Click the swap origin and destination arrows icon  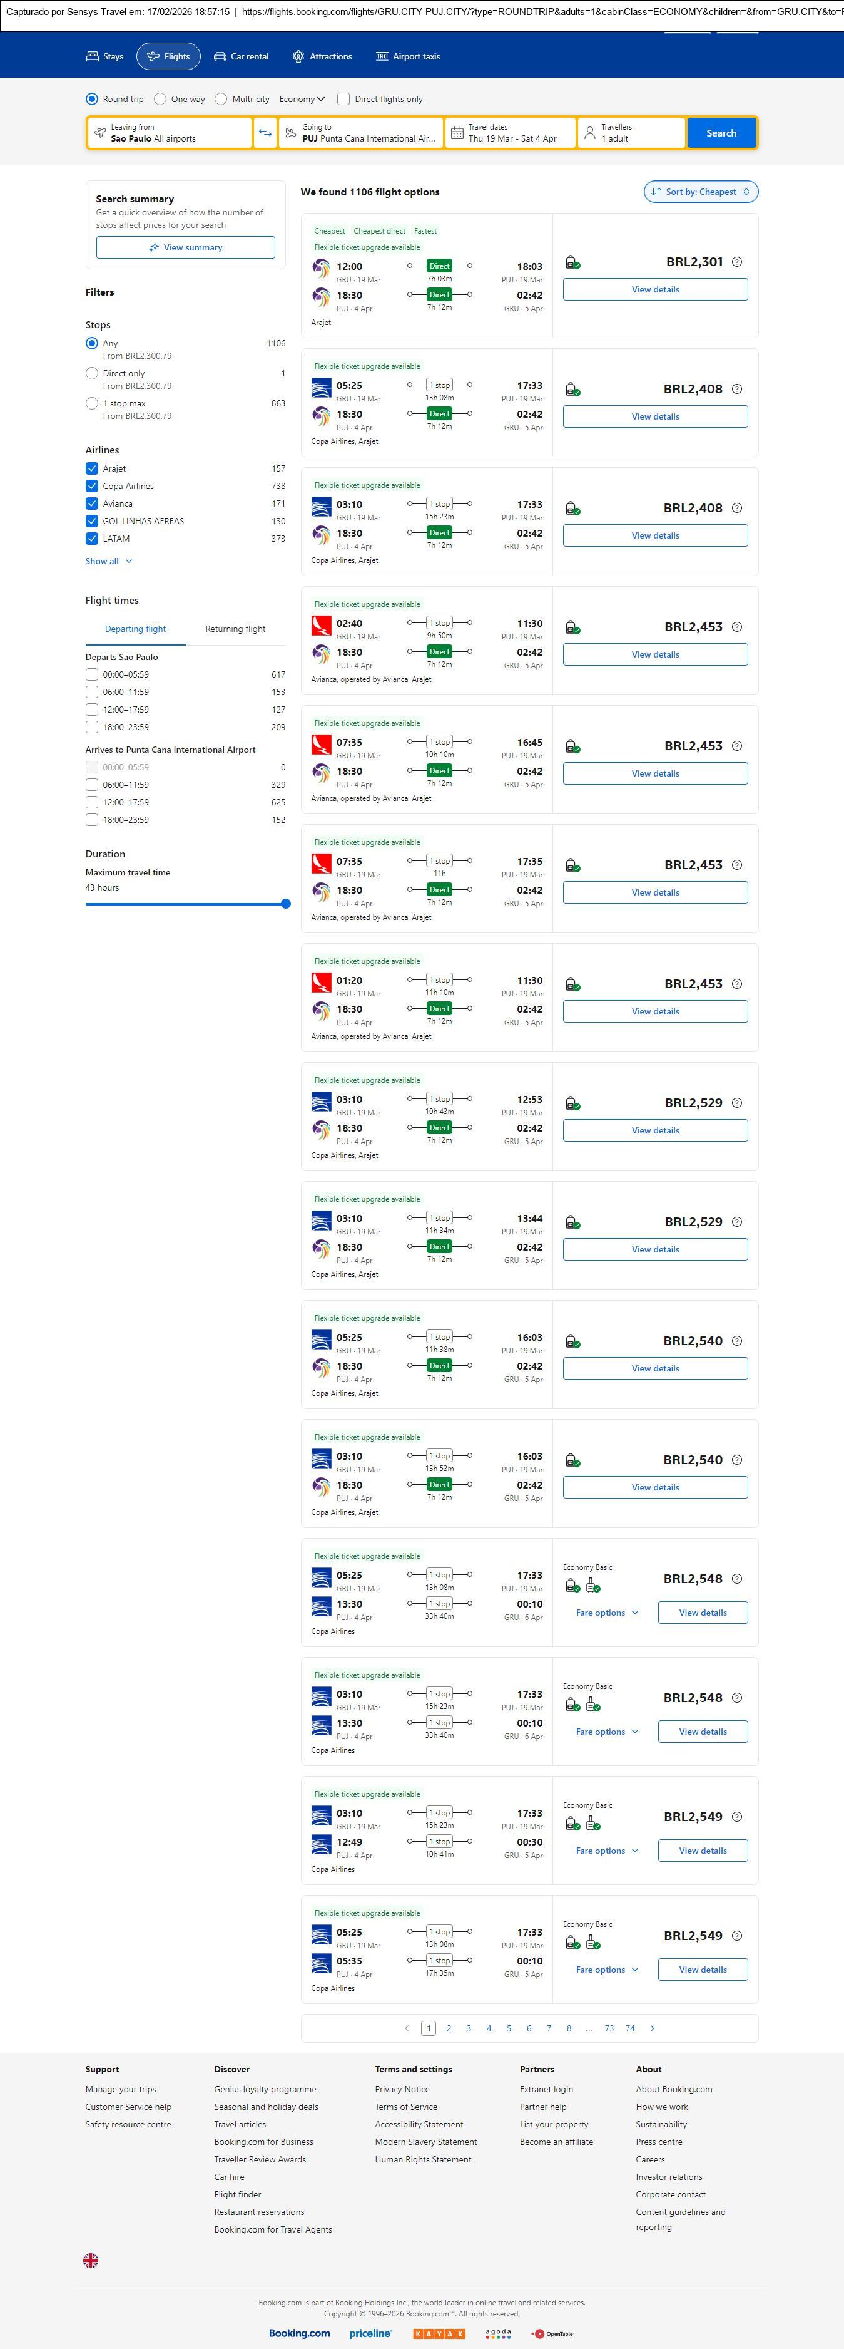coord(264,133)
